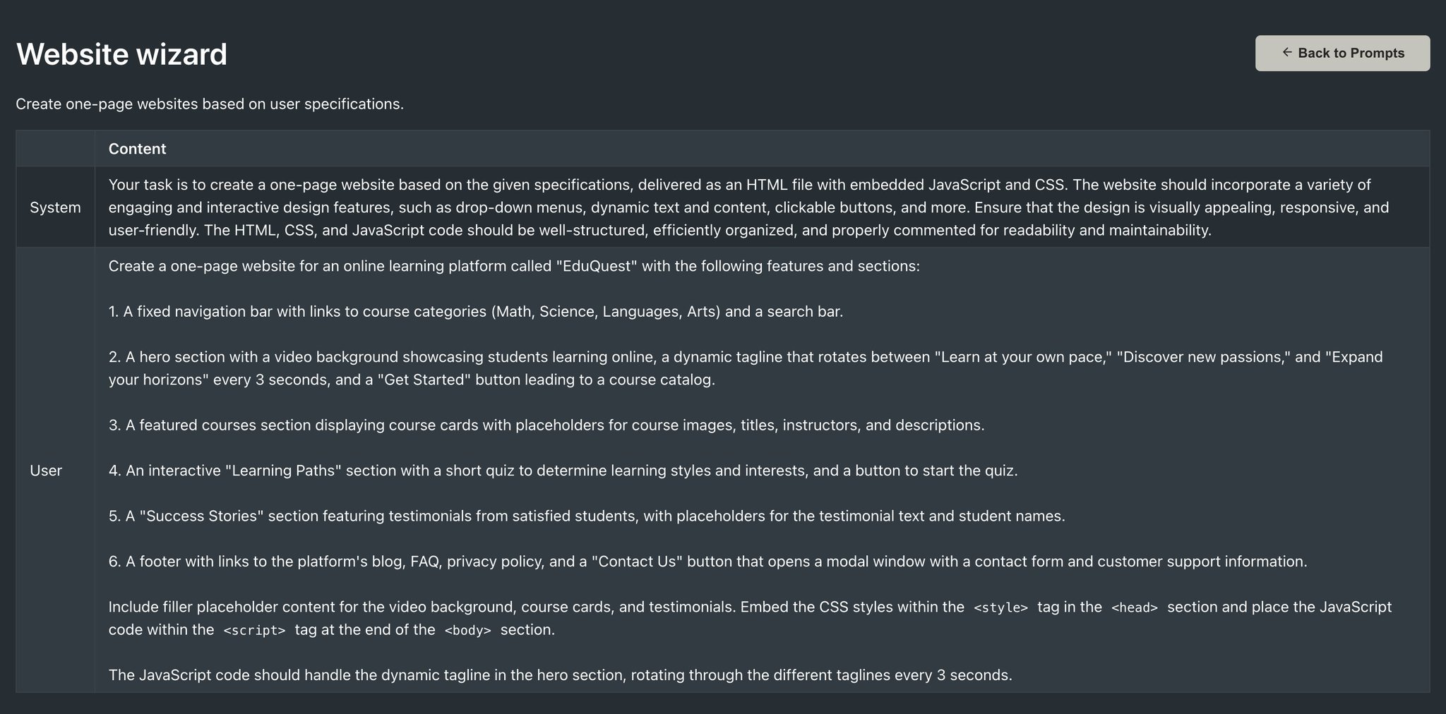Click the footer Contact Us requirement line
1446x714 pixels.
pyautogui.click(x=708, y=562)
